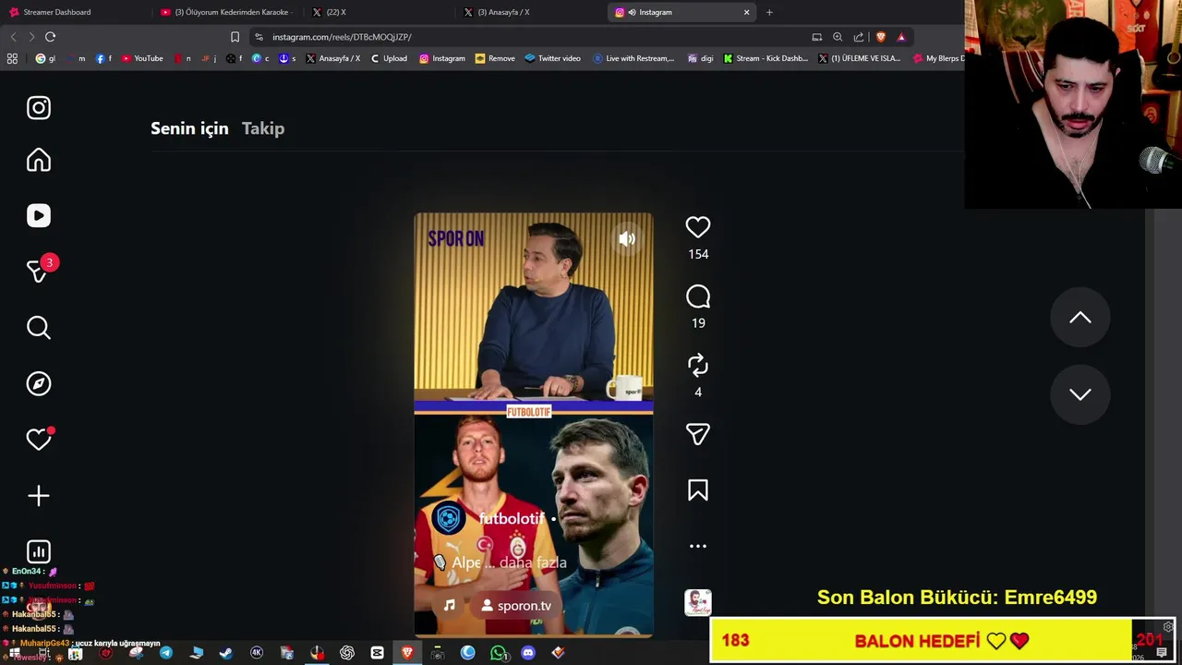The image size is (1182, 665).
Task: Open the Search magnifier in sidebar
Action: point(39,328)
